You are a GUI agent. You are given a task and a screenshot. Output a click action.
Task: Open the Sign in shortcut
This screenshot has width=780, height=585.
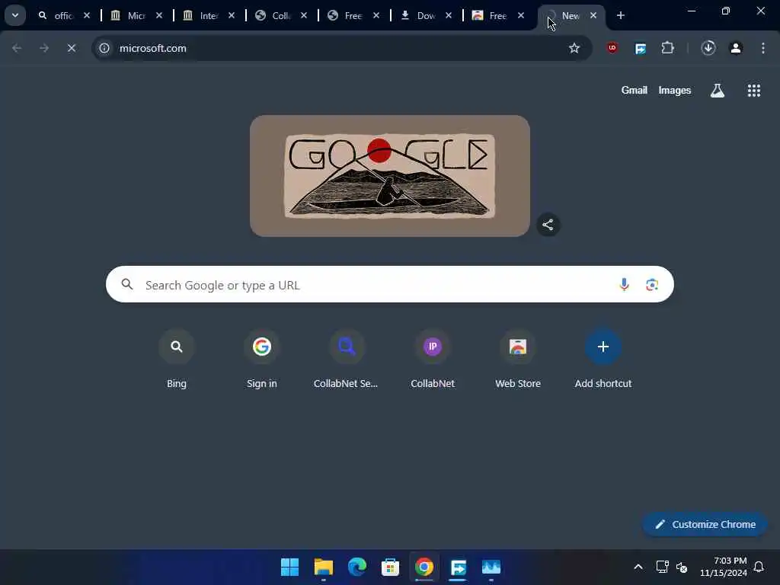pos(262,360)
